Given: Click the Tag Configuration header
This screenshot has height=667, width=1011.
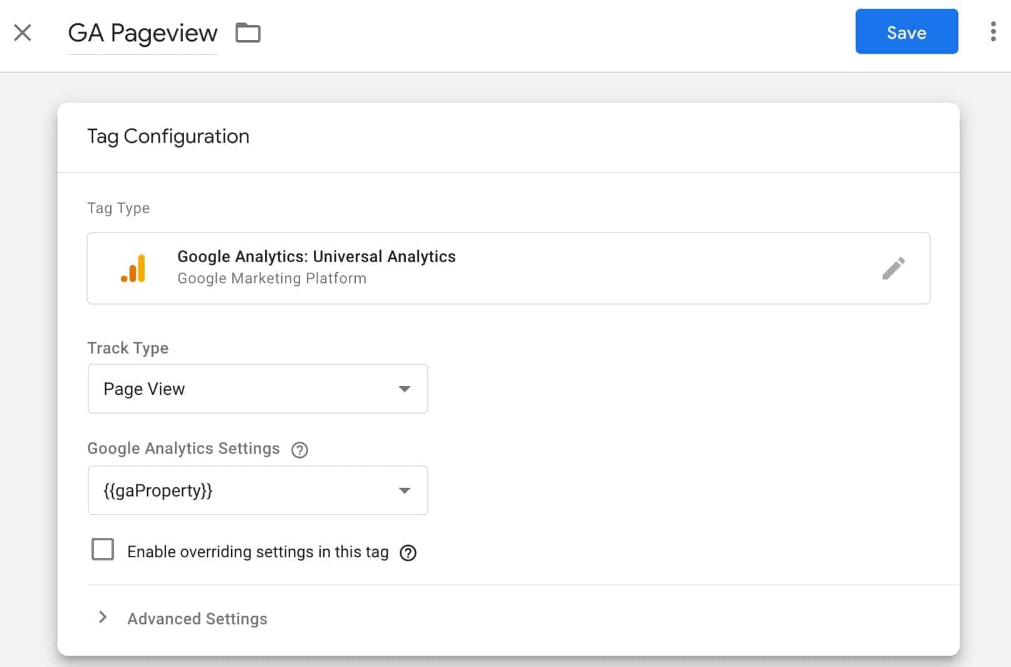Looking at the screenshot, I should 168,136.
